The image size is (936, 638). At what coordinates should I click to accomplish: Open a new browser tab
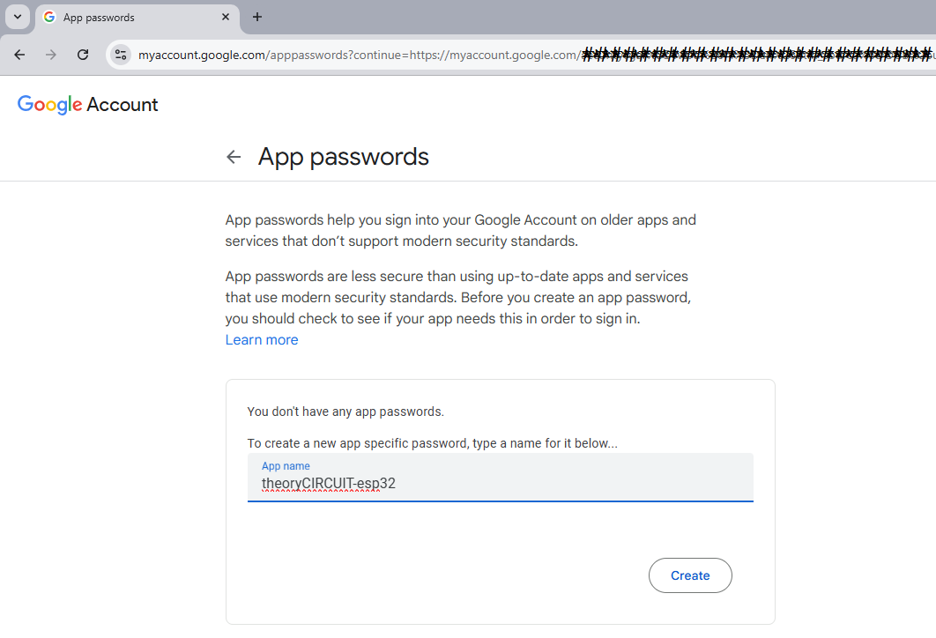(x=257, y=17)
